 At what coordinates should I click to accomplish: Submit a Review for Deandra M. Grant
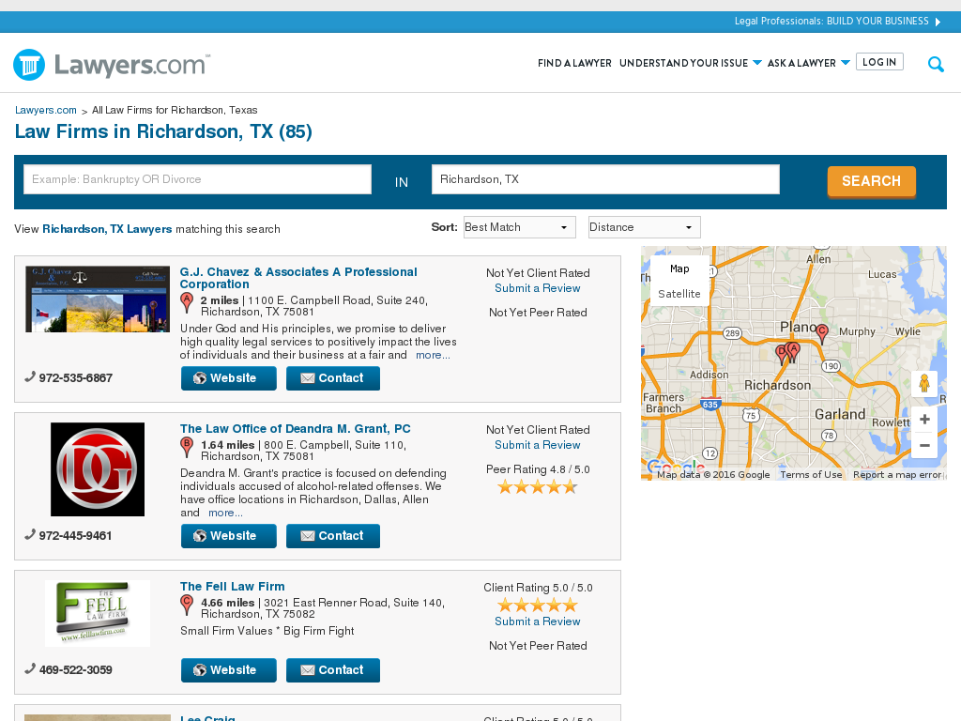(538, 445)
